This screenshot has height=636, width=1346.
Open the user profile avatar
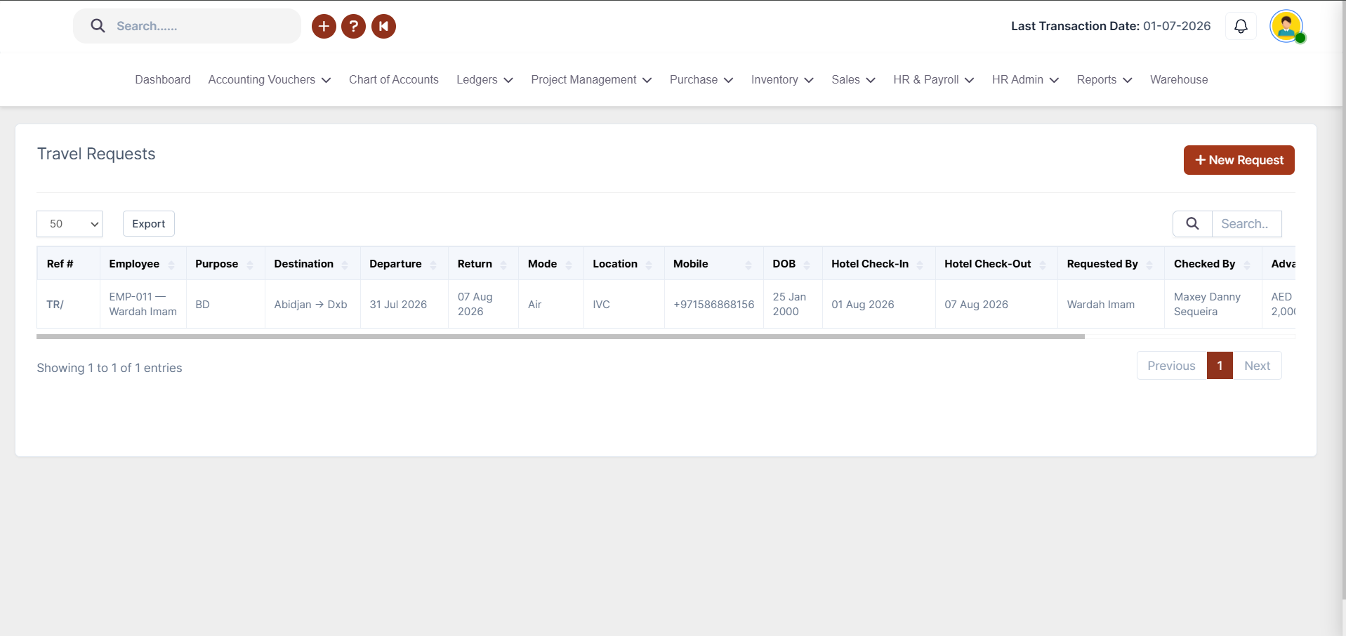tap(1286, 27)
